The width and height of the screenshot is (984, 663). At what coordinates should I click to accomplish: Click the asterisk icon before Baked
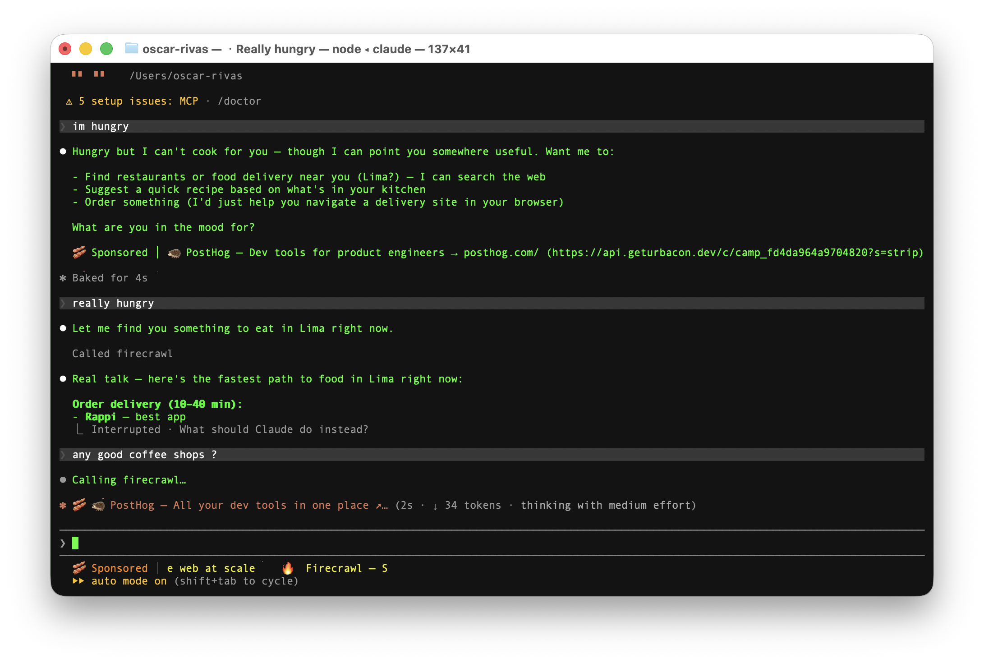pos(63,278)
